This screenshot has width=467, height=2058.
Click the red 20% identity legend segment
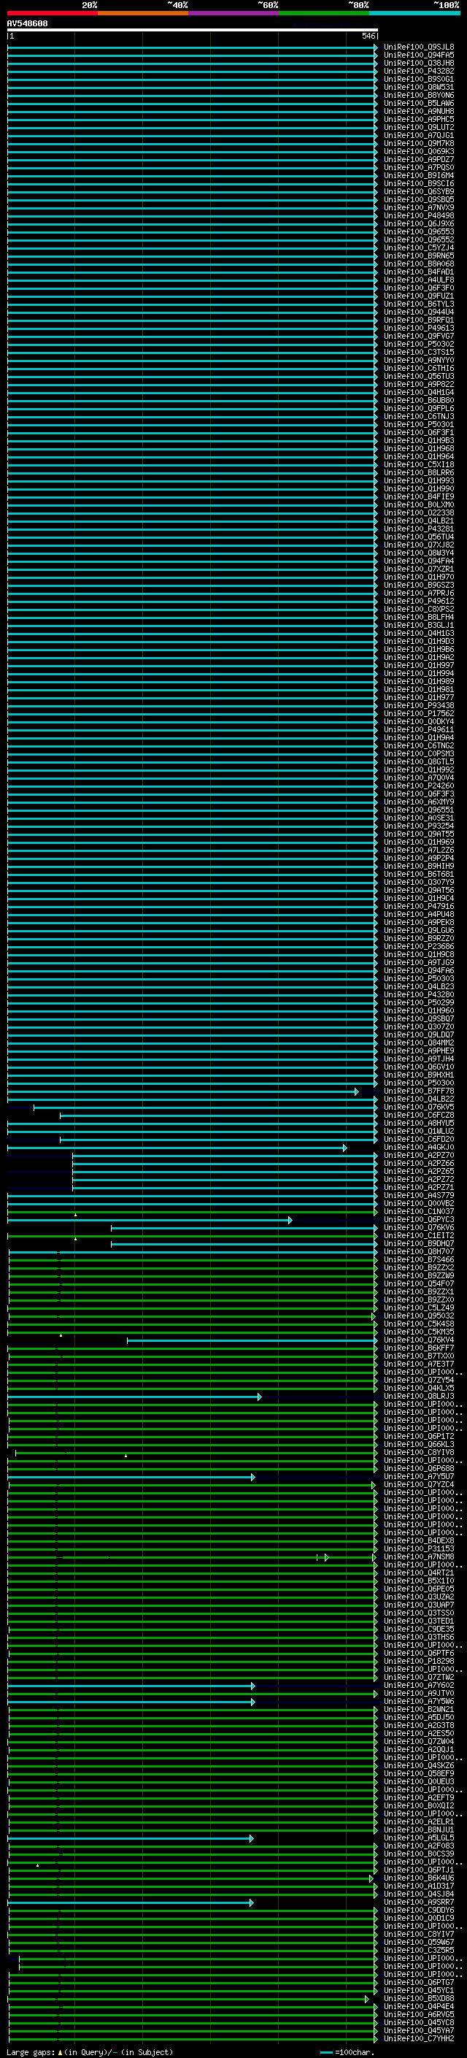pyautogui.click(x=52, y=13)
